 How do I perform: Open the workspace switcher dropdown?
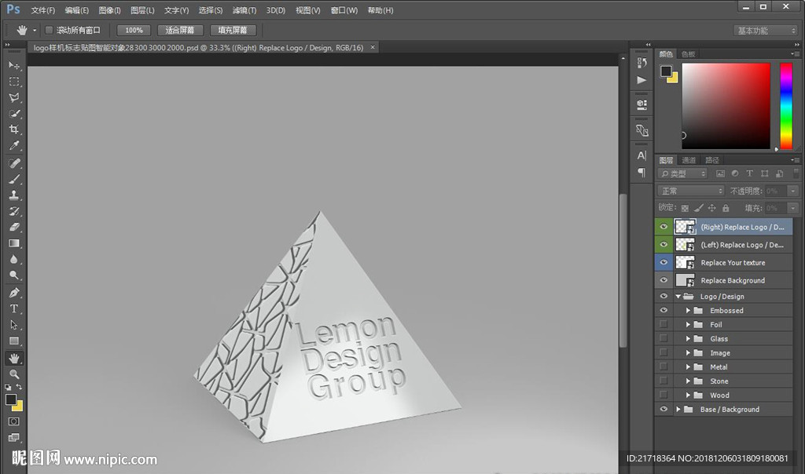coord(765,31)
